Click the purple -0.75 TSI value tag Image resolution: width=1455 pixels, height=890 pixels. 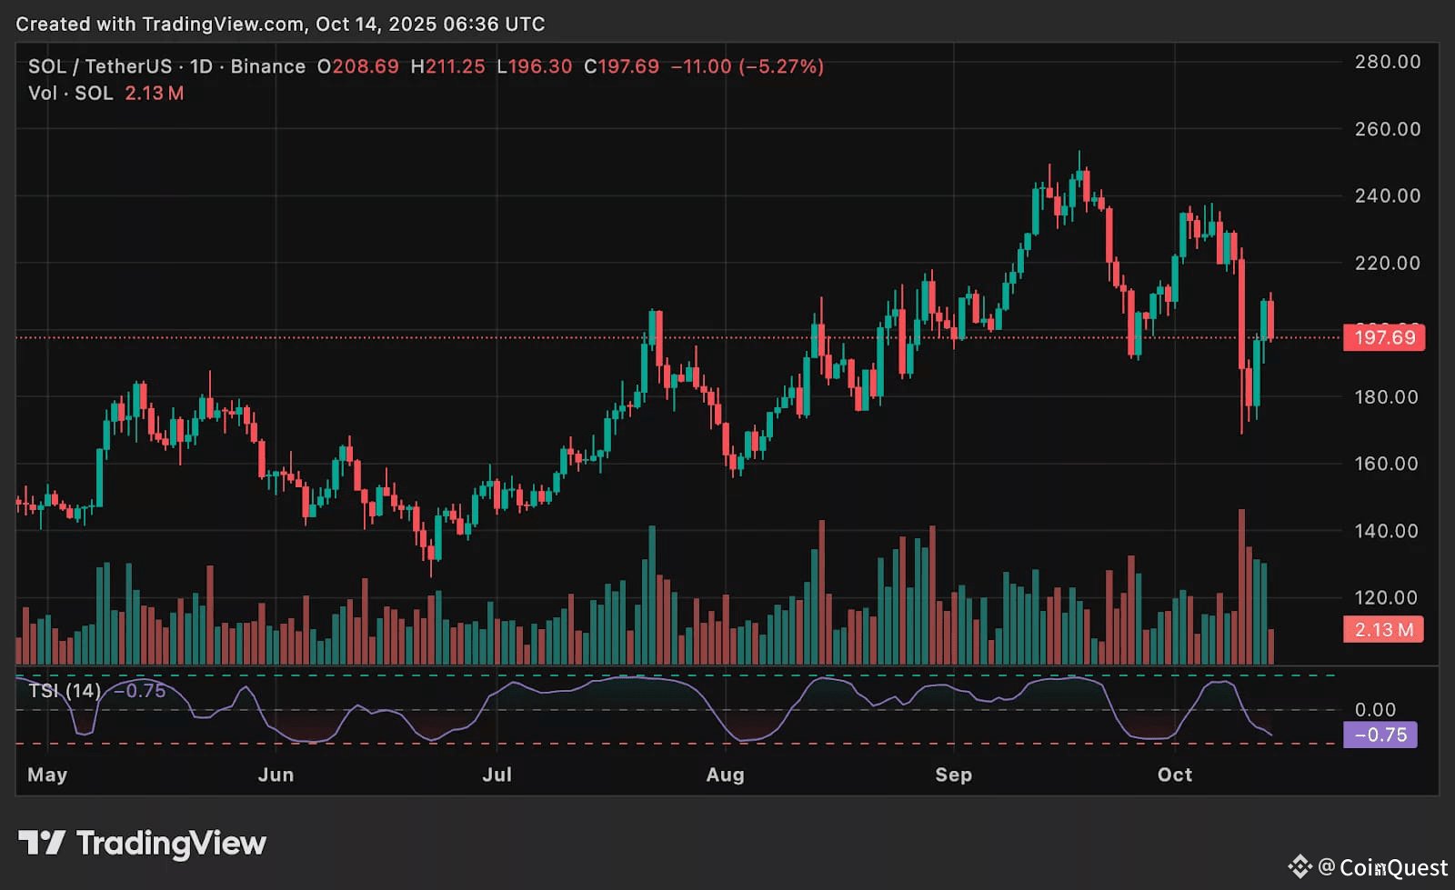(x=1380, y=735)
